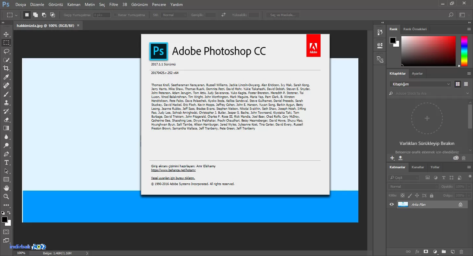This screenshot has height=256, width=473.
Task: Open the Stil Normal dropdown
Action: point(174,15)
